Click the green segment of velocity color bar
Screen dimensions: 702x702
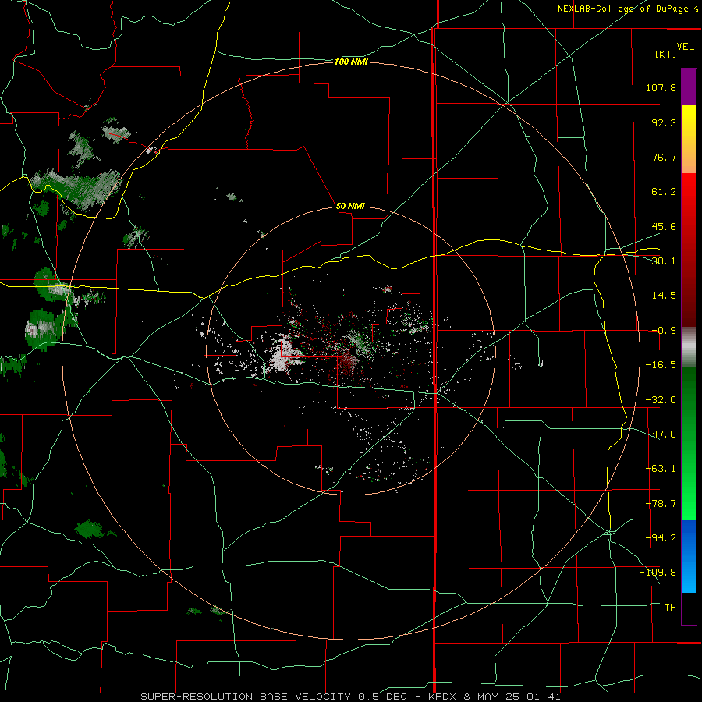coord(689,443)
